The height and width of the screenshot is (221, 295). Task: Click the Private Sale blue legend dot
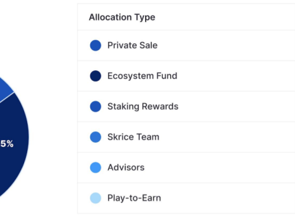96,45
